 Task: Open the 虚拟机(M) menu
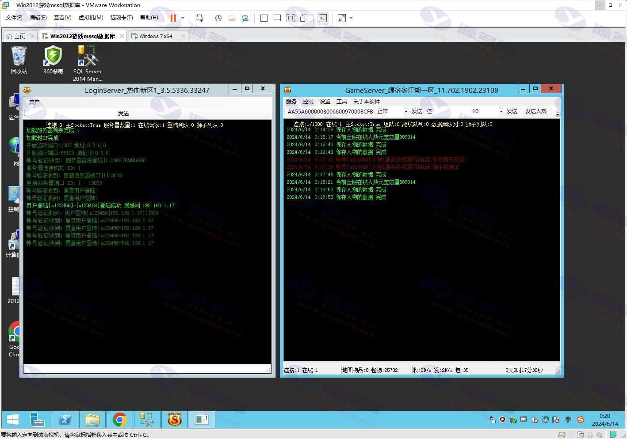tap(91, 18)
